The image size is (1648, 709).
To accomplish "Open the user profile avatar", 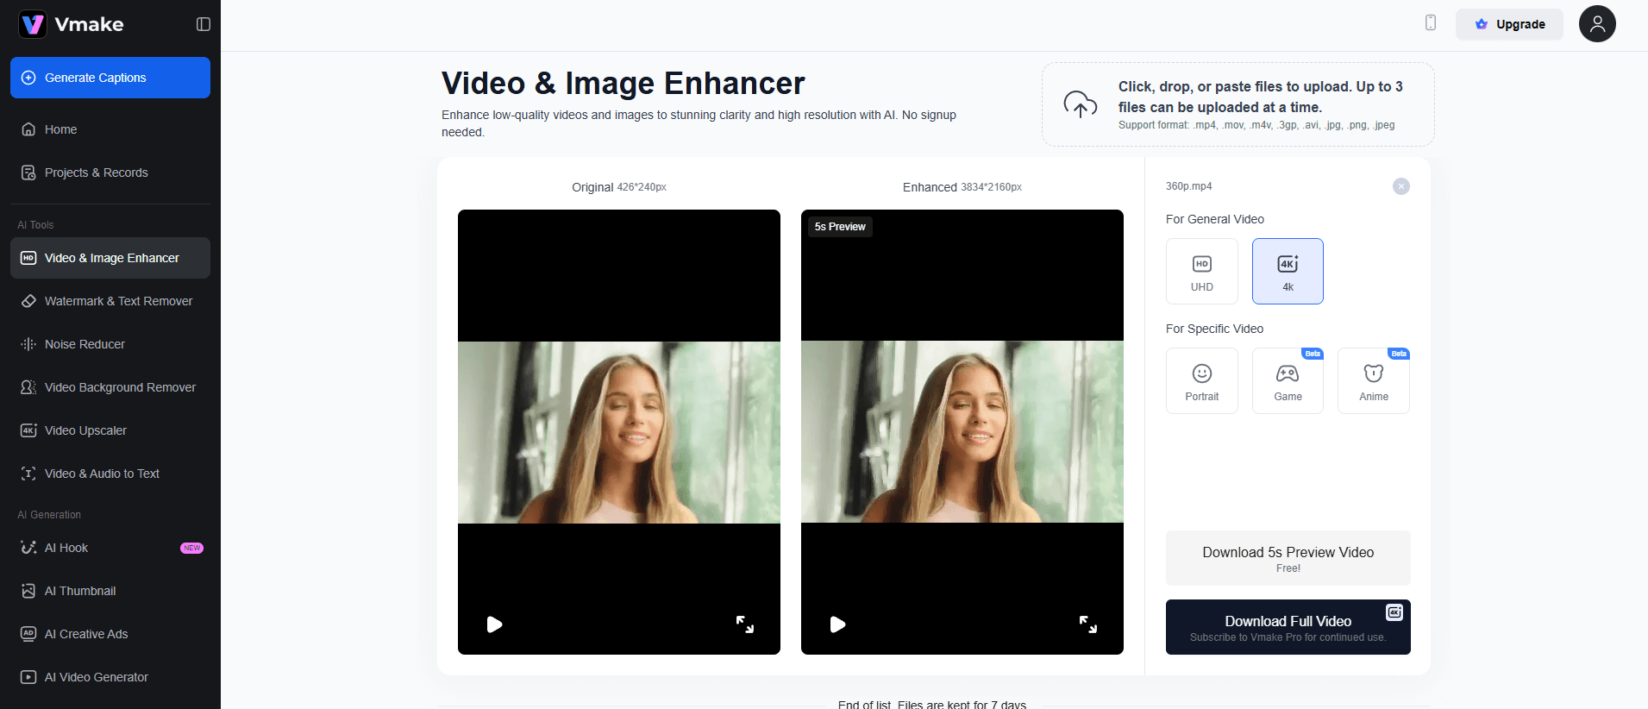I will tap(1597, 23).
